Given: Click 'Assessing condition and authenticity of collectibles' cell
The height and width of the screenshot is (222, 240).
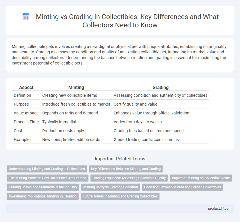Looking at the screenshot, I should point(160,95).
